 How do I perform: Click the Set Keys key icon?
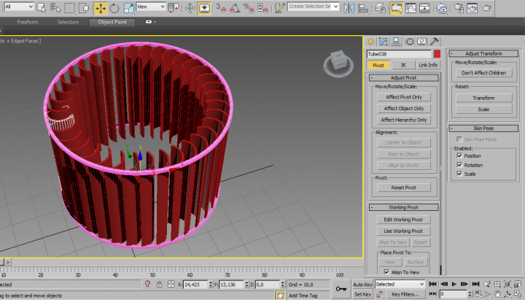click(x=341, y=289)
